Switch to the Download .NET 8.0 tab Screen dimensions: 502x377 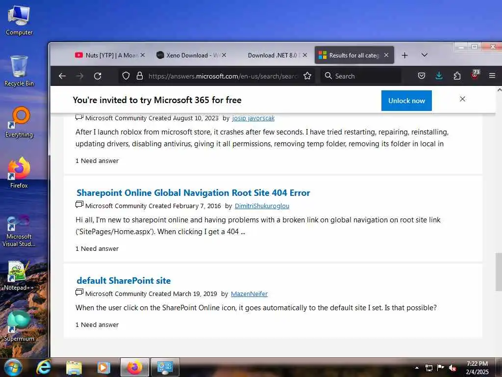pos(272,55)
